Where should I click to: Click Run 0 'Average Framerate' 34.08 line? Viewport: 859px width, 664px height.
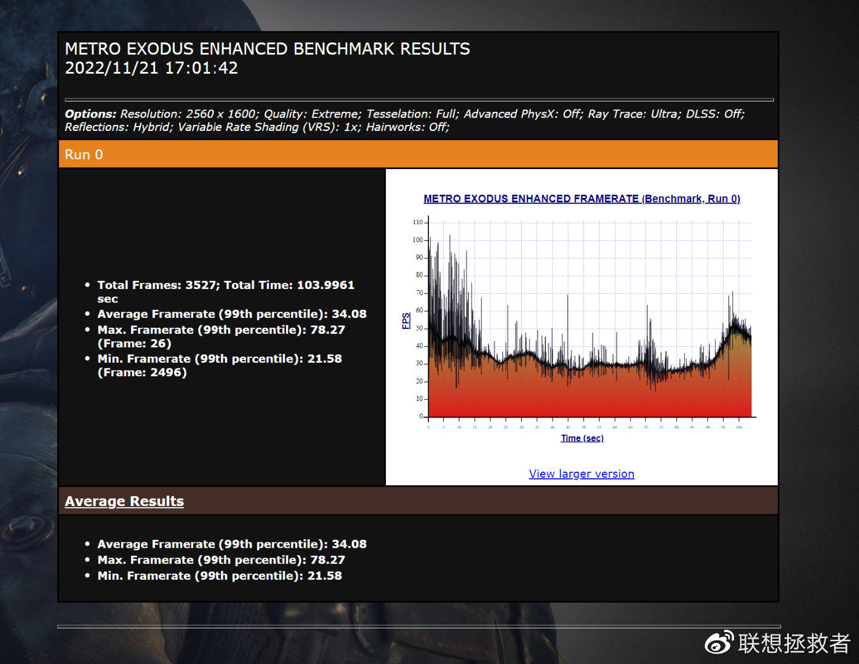[x=232, y=314]
